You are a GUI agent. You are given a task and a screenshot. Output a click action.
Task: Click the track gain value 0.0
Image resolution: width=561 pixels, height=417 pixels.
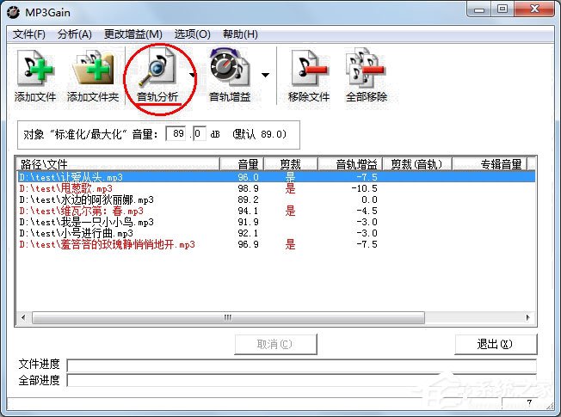click(x=369, y=199)
